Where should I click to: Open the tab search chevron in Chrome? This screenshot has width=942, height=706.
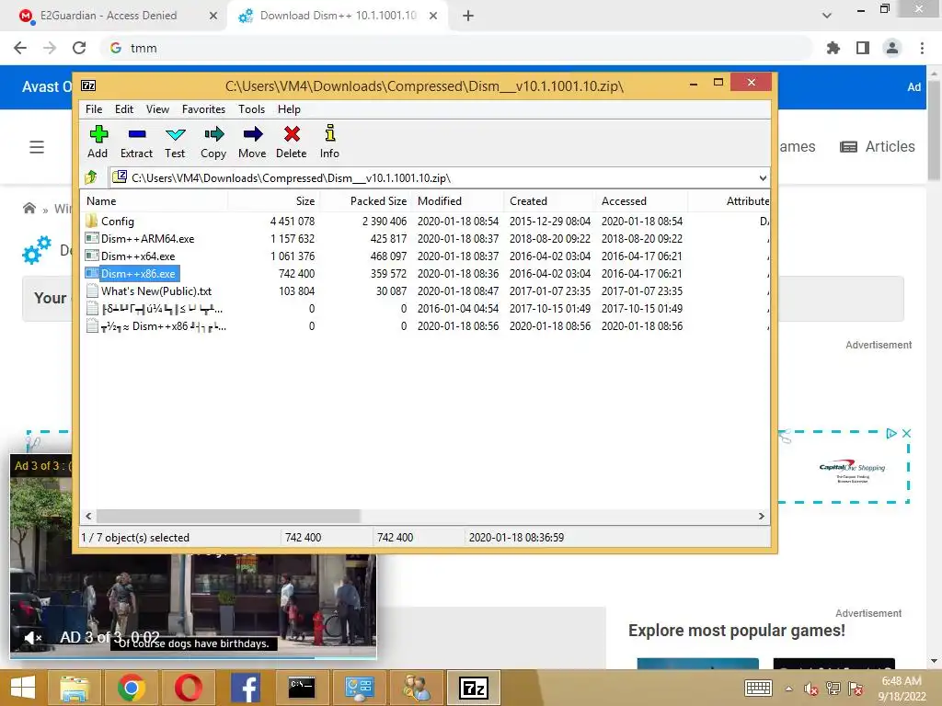pyautogui.click(x=827, y=16)
